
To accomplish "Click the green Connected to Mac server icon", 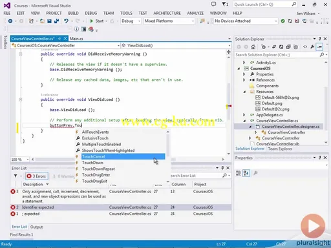I will click(283, 21).
